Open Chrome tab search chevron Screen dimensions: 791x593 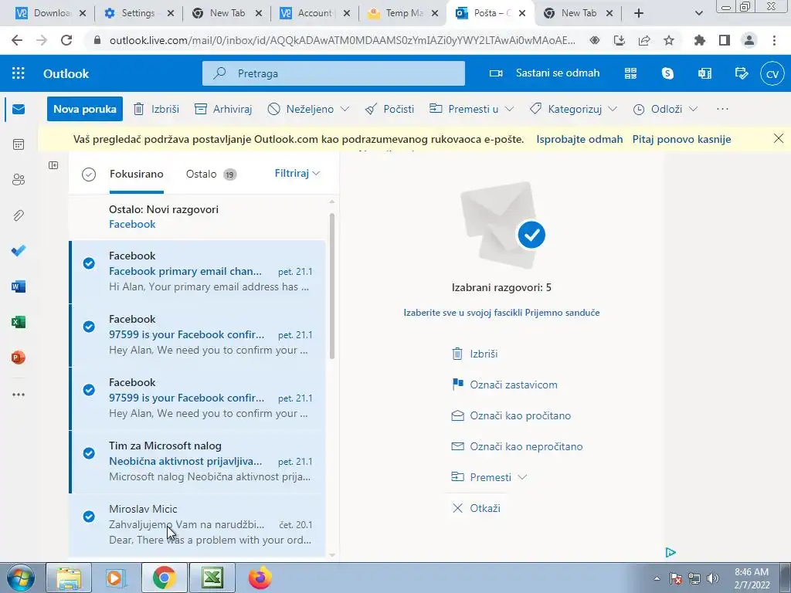698,14
